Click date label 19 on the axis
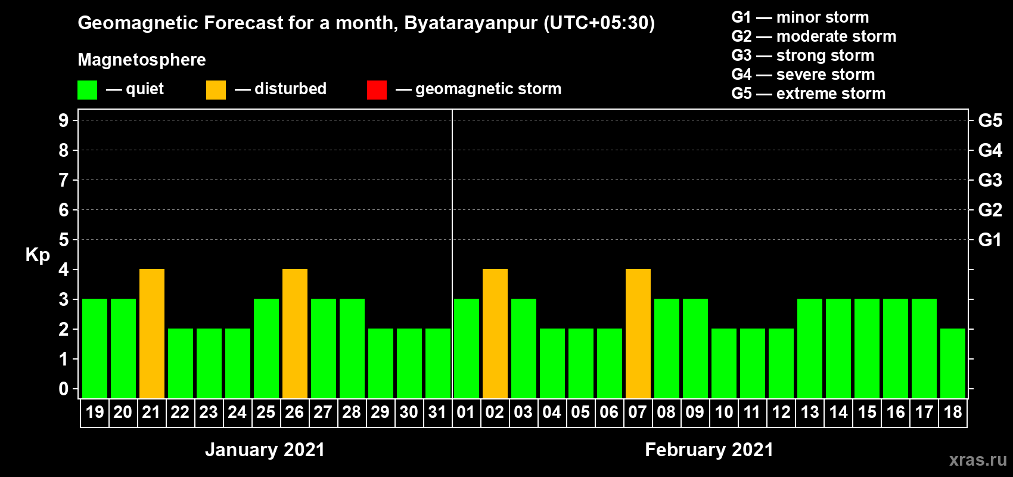The width and height of the screenshot is (1013, 477). click(95, 412)
